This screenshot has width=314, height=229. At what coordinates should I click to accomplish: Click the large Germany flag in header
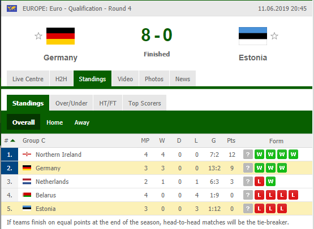coord(61,36)
